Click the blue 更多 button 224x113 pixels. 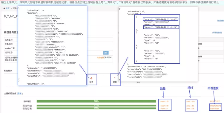point(106,53)
